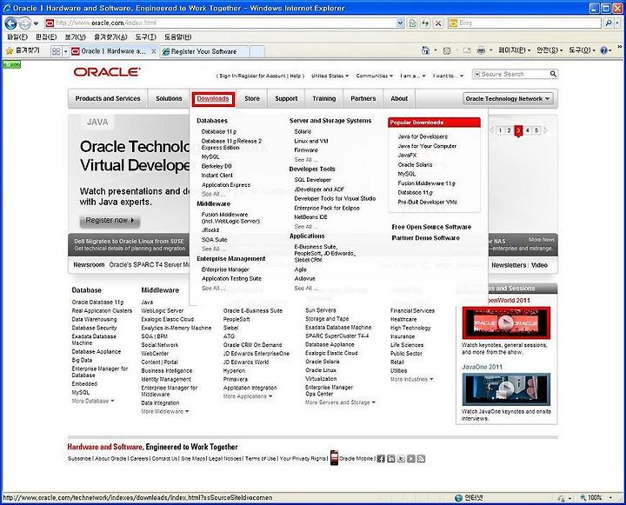
Task: Open the Oracle Technology Network dropdown
Action: [x=508, y=98]
